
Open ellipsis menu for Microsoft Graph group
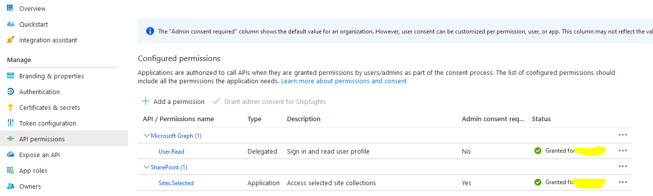pos(622,135)
